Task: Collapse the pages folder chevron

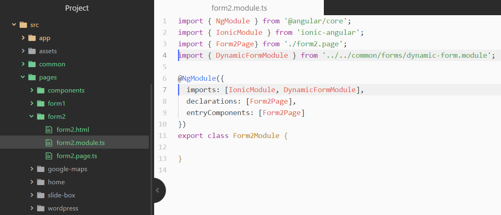Action: pyautogui.click(x=23, y=77)
